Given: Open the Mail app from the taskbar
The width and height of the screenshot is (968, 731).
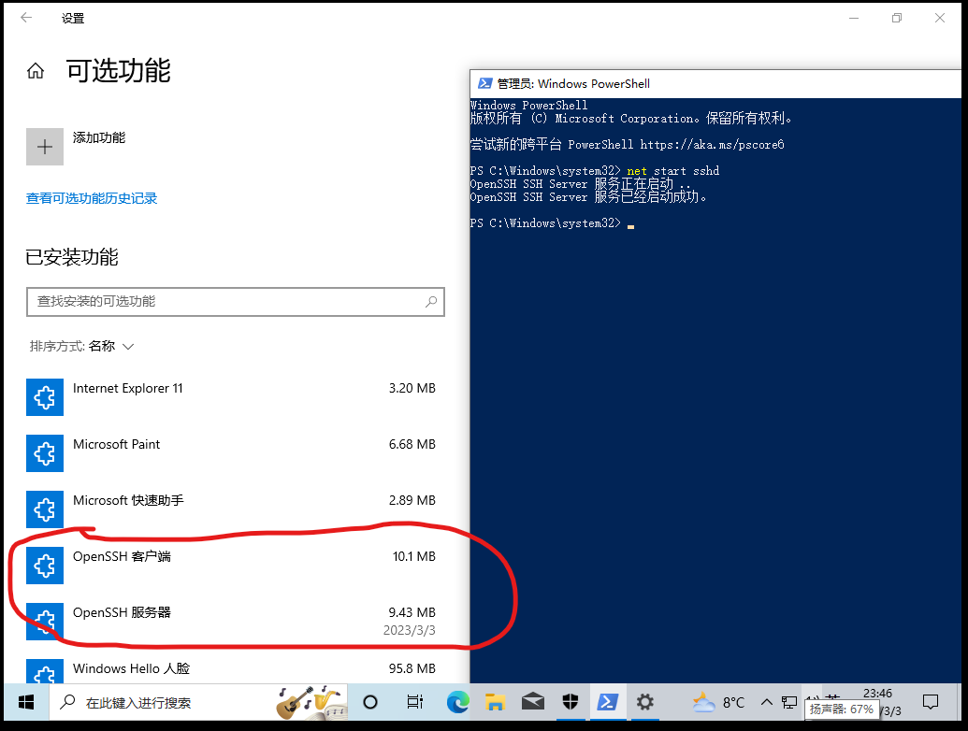Looking at the screenshot, I should pyautogui.click(x=533, y=701).
